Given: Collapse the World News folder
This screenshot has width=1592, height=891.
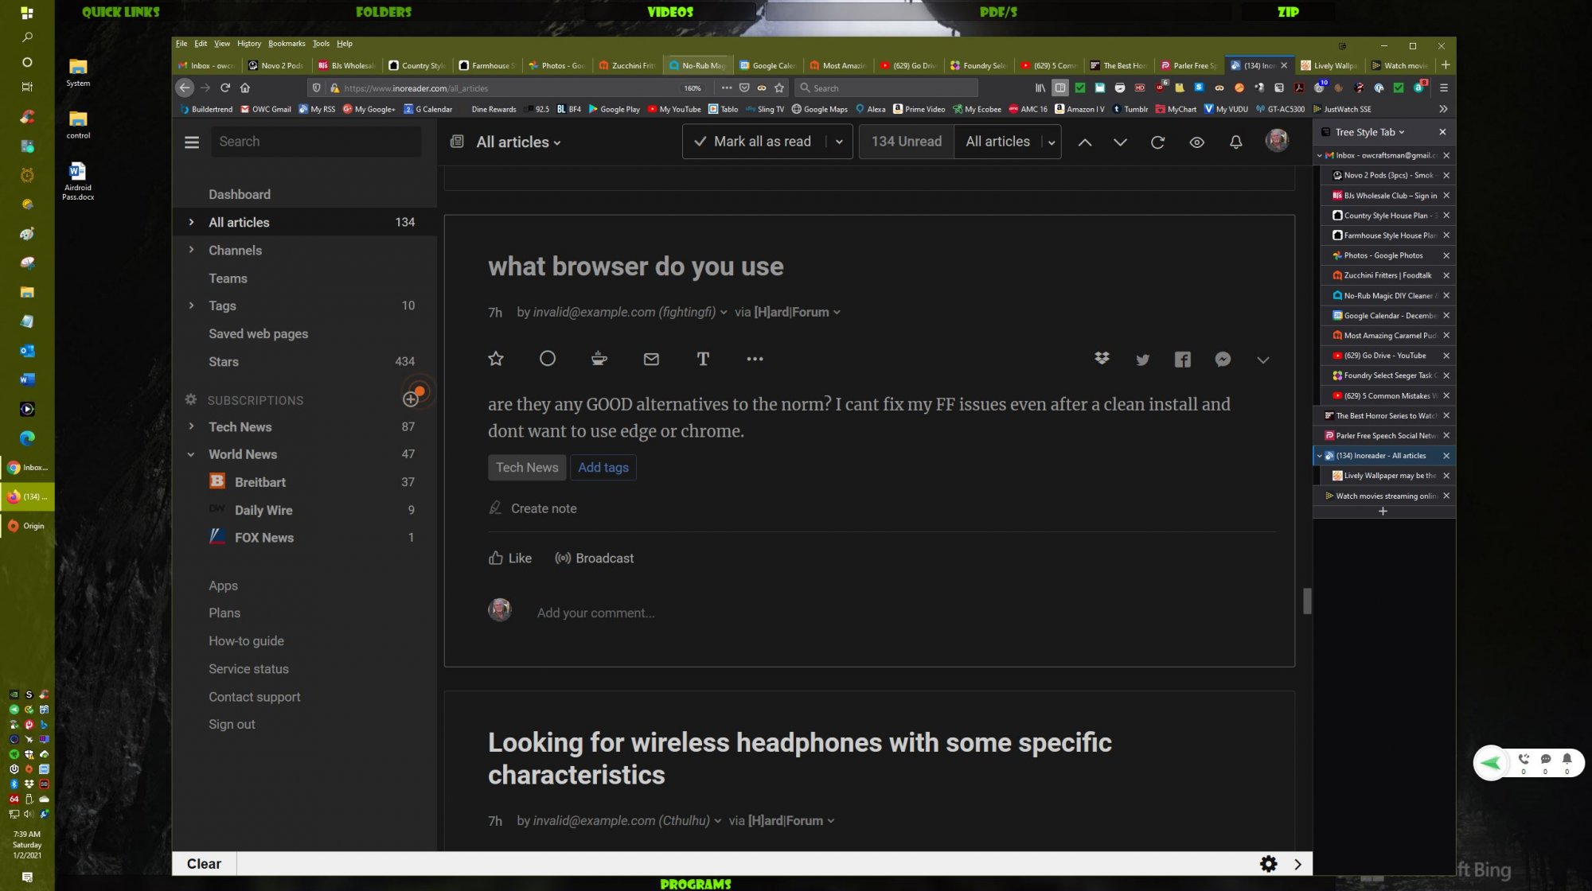Looking at the screenshot, I should [191, 454].
